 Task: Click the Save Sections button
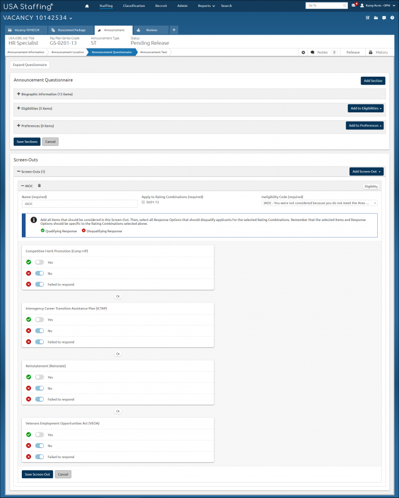[27, 142]
